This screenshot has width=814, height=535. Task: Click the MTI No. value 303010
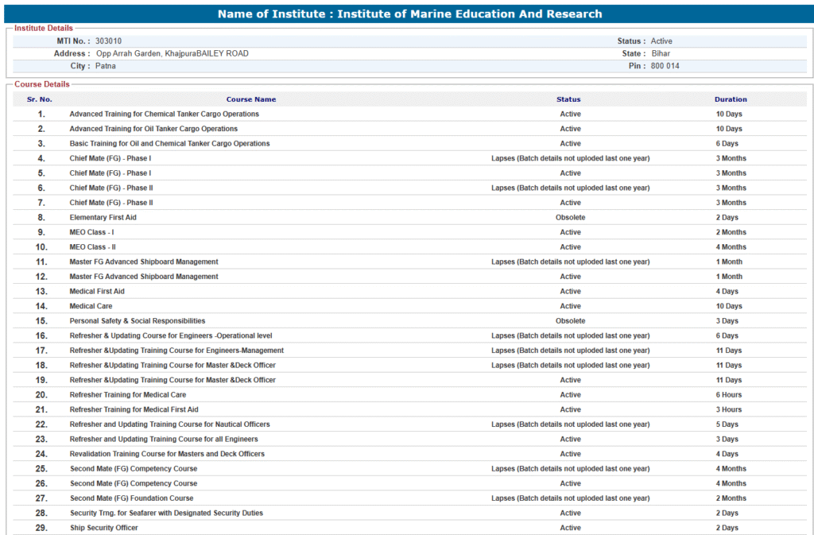point(109,41)
